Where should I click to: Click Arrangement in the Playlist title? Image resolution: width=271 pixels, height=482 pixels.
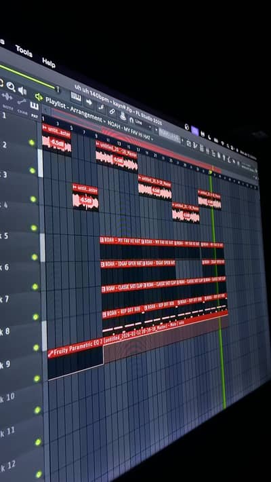click(85, 115)
